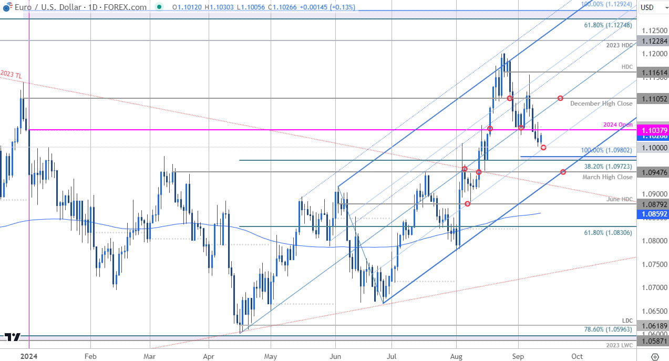
Task: Click the LDC label
Action: pos(627,320)
